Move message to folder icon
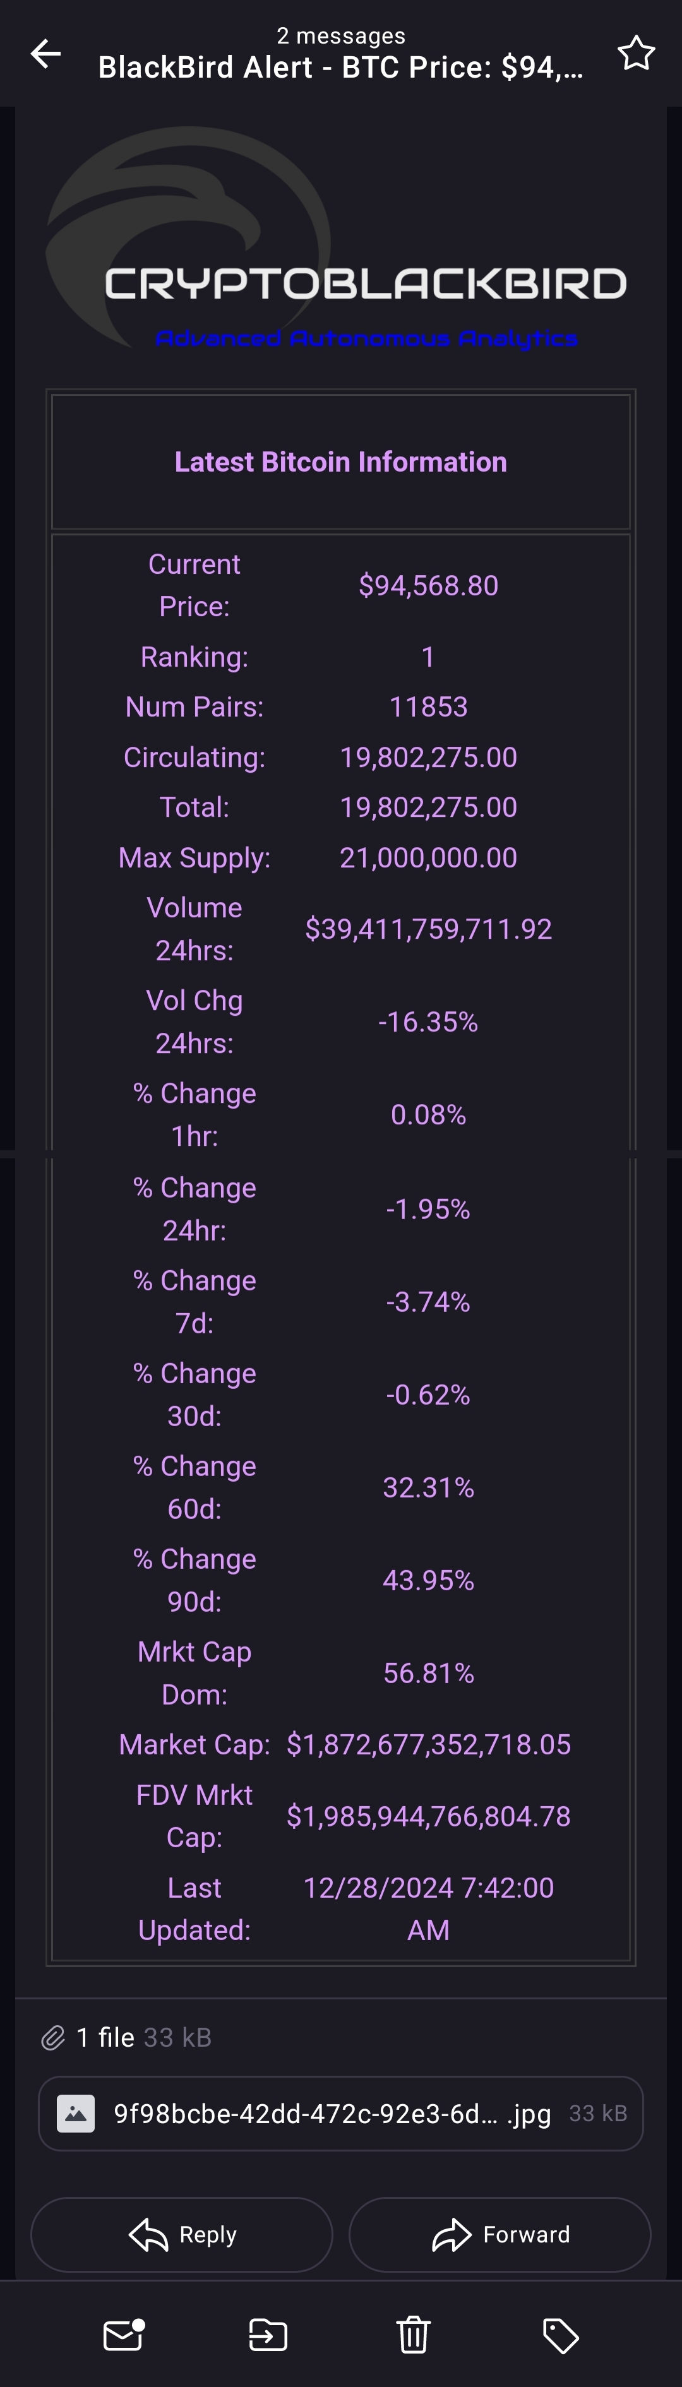Screen dimensions: 682x2387 (x=268, y=2335)
